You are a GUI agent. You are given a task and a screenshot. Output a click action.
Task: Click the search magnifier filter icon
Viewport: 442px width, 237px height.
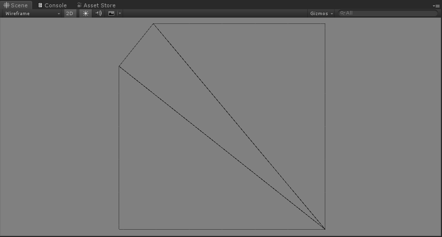(x=342, y=13)
